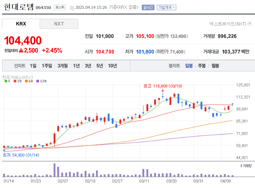This screenshot has height=189, width=255.
Task: Click the calendar icon beside the date
Action: click(x=72, y=8)
